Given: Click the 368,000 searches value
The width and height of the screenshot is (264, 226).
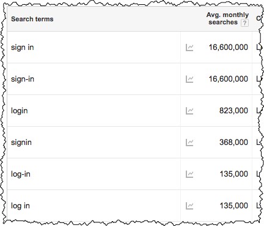Looking at the screenshot, I should [233, 143].
